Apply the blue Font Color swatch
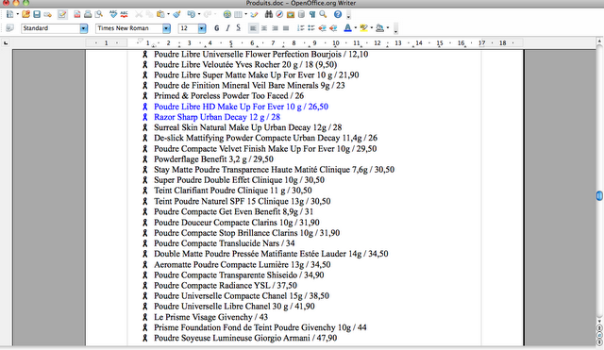Screen dimensions: 604x350 tap(347, 28)
